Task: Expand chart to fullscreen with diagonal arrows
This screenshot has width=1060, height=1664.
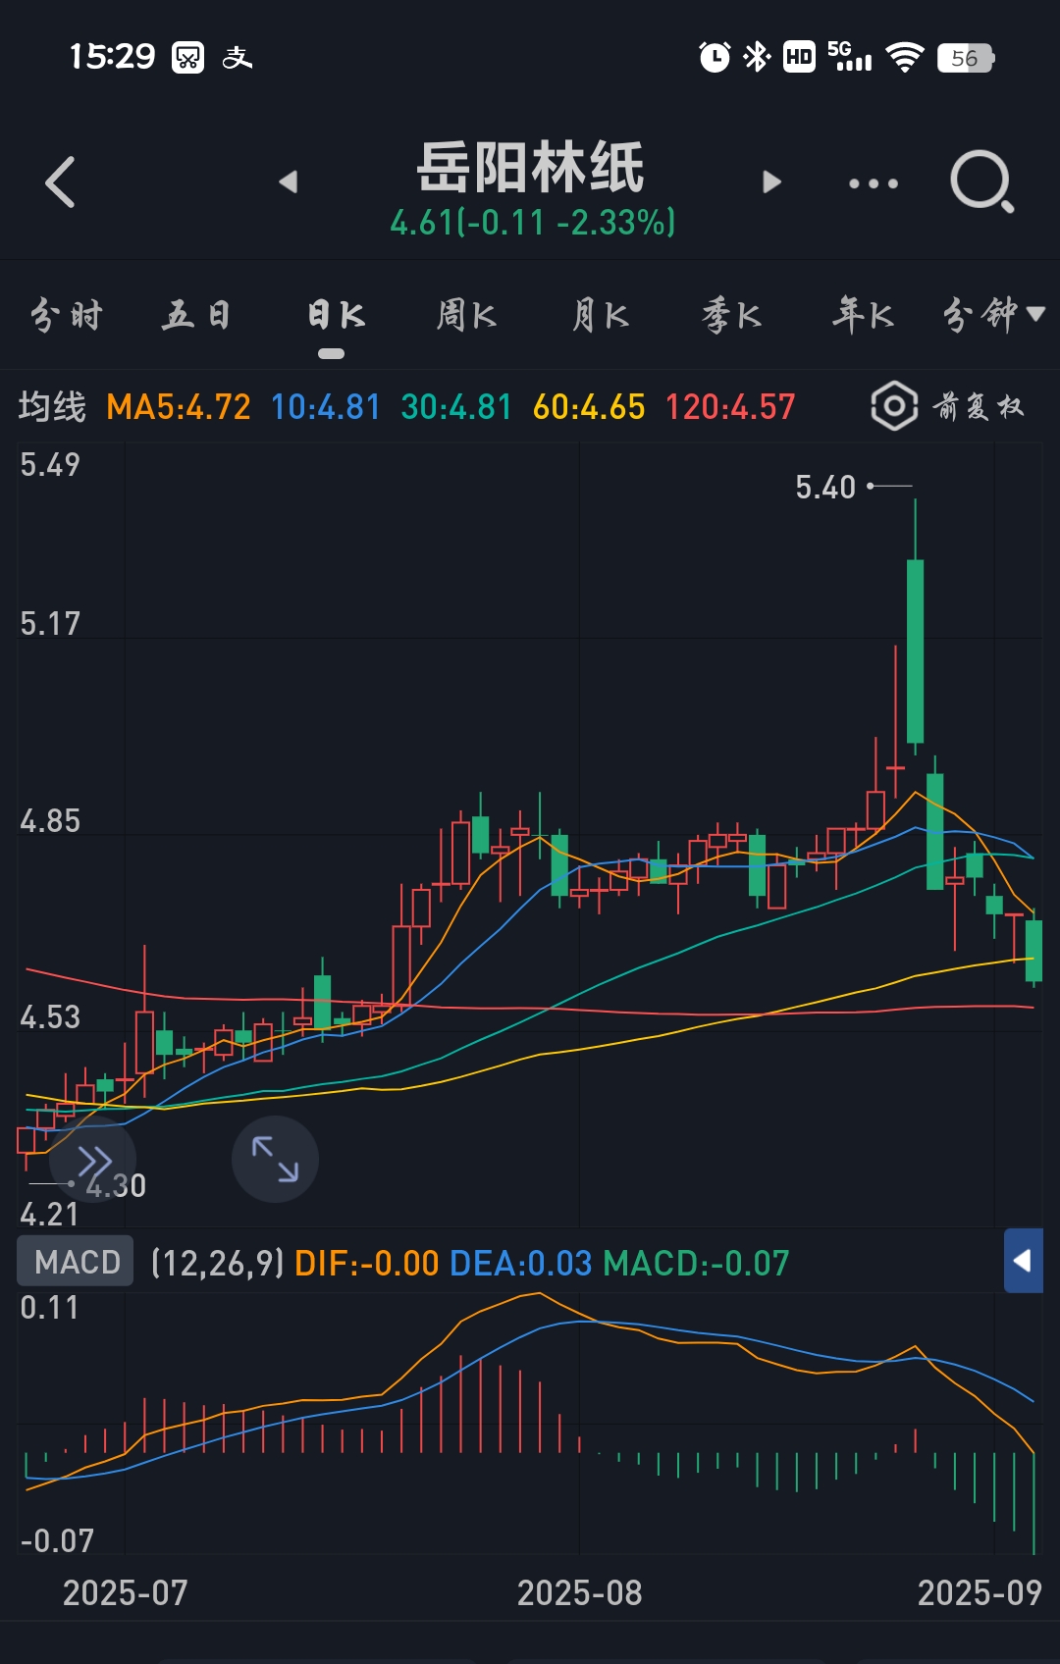Action: point(275,1159)
